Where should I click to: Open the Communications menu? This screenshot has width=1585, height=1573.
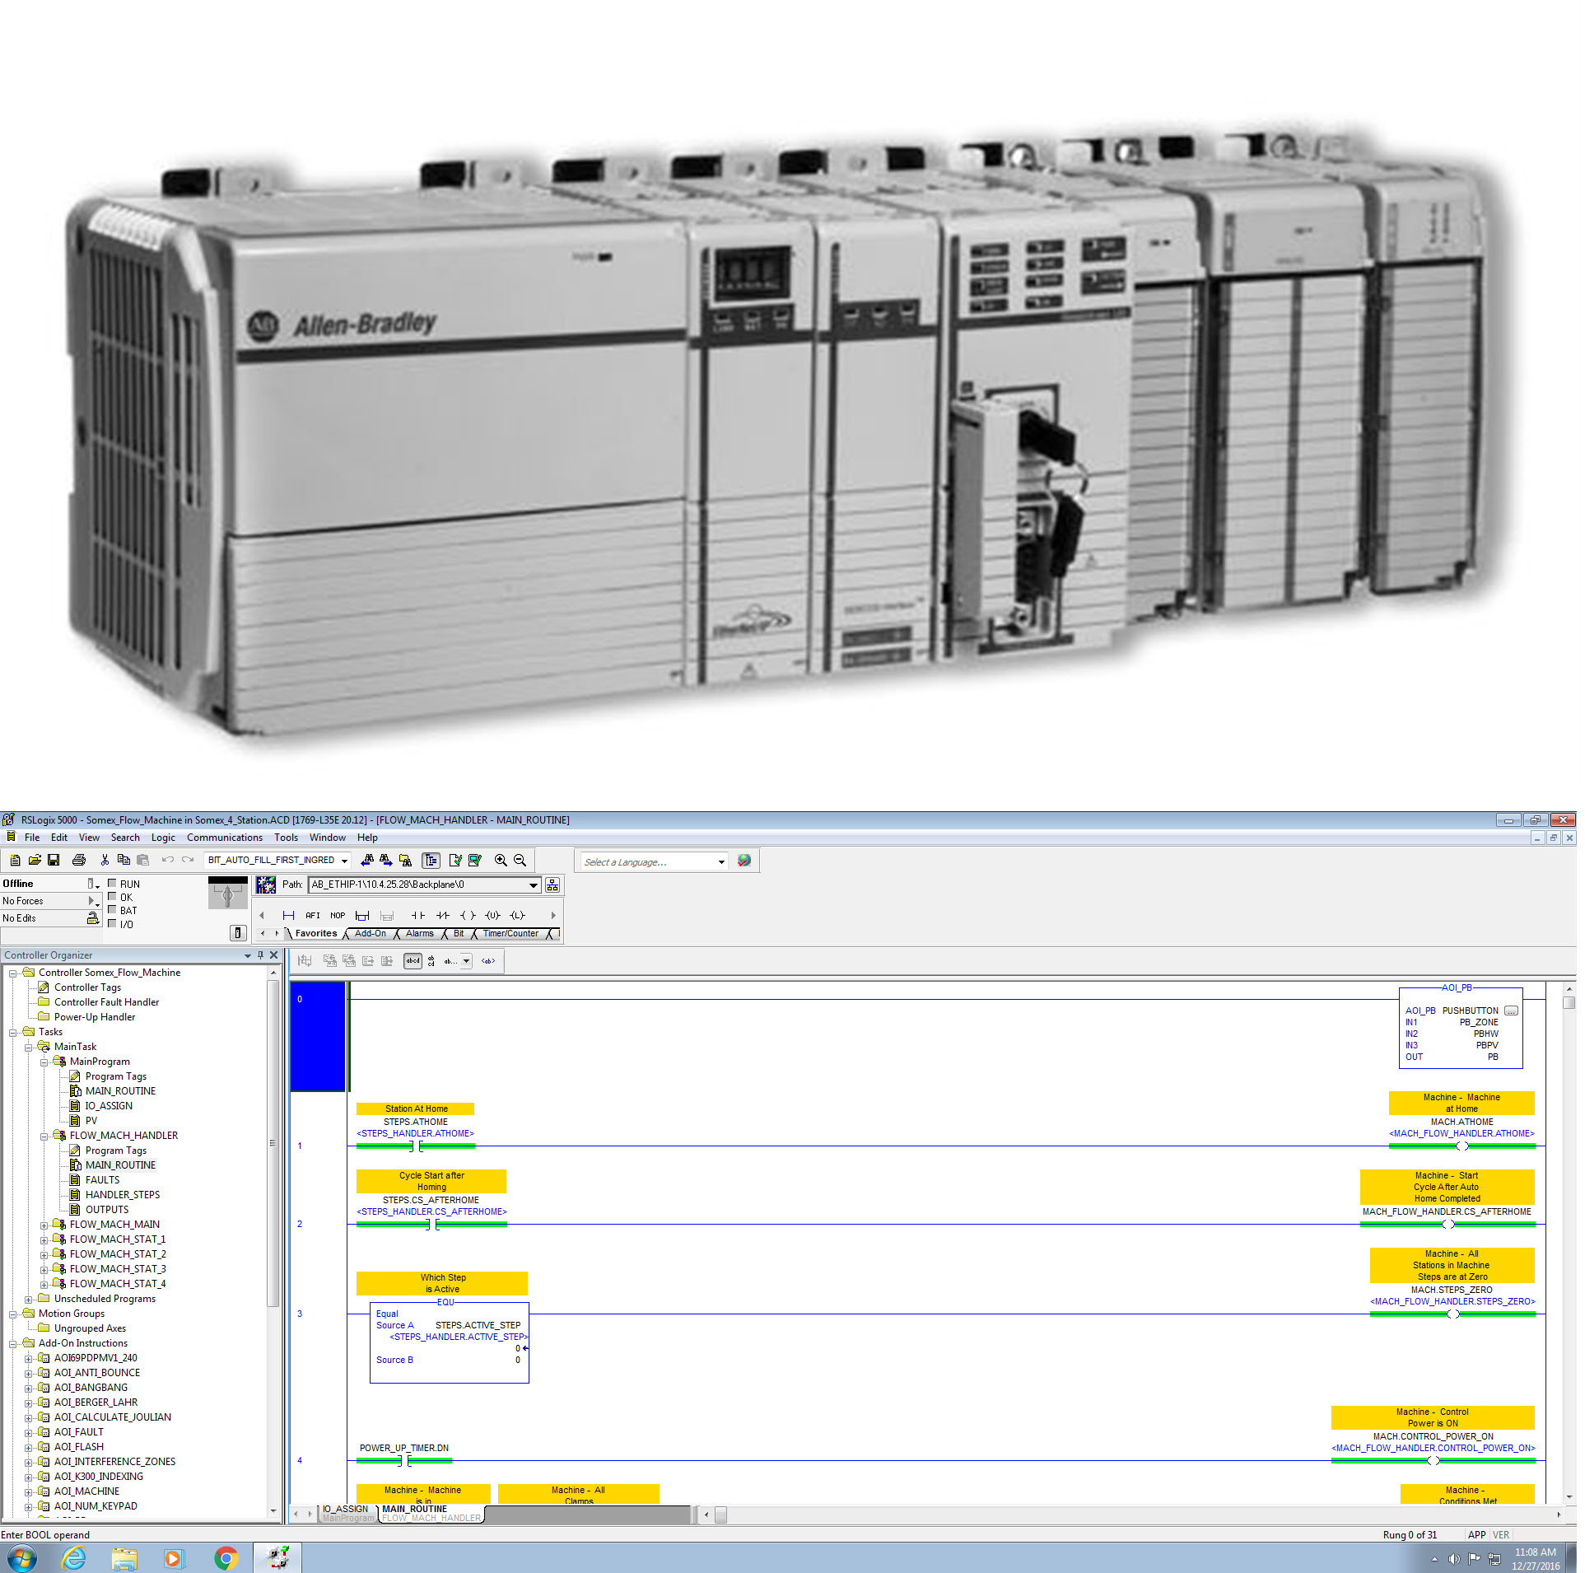click(224, 838)
